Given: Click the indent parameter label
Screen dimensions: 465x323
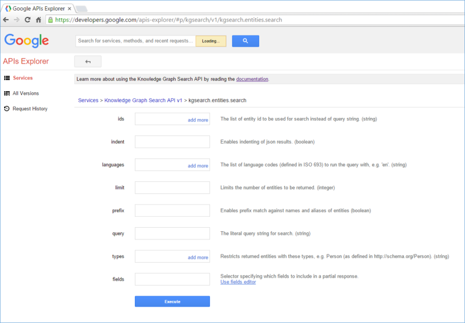Looking at the screenshot, I should point(118,142).
